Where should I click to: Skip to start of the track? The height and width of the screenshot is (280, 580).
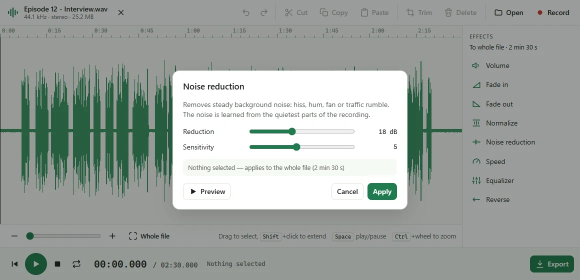[x=14, y=264]
